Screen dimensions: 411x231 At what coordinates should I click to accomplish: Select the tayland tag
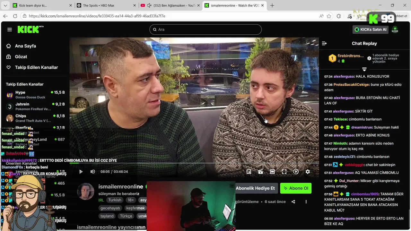pyautogui.click(x=107, y=216)
